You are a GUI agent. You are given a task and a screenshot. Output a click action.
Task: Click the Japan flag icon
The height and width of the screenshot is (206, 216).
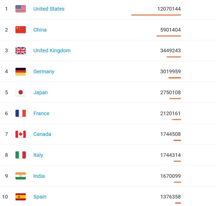coord(21,92)
